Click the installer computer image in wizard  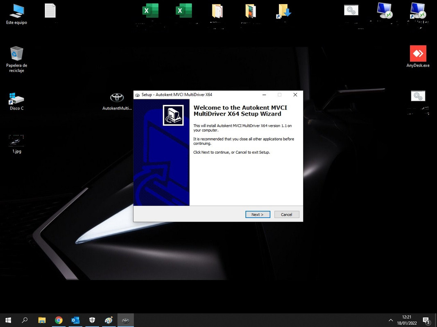[173, 115]
